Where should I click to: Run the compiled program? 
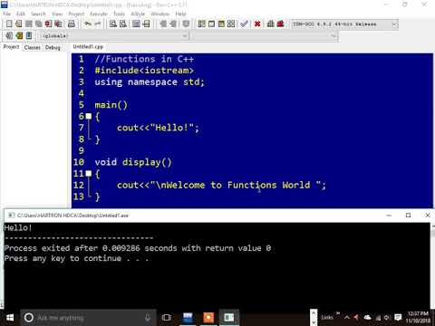point(211,24)
